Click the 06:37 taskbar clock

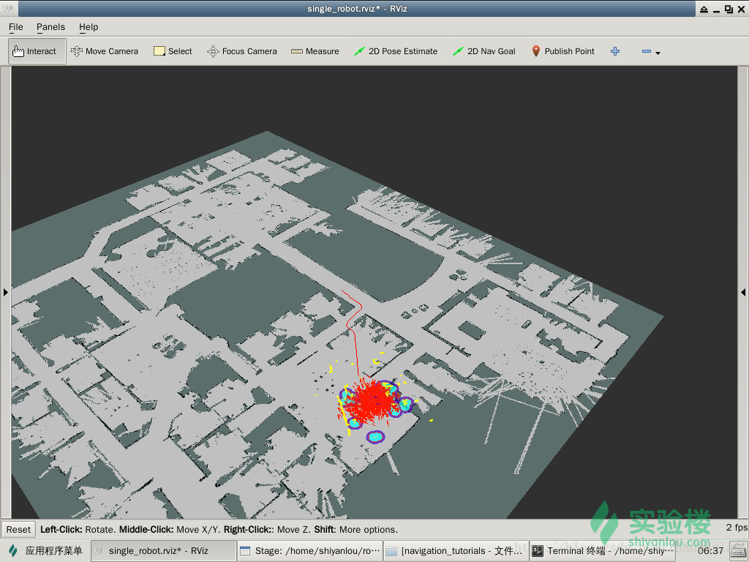711,550
